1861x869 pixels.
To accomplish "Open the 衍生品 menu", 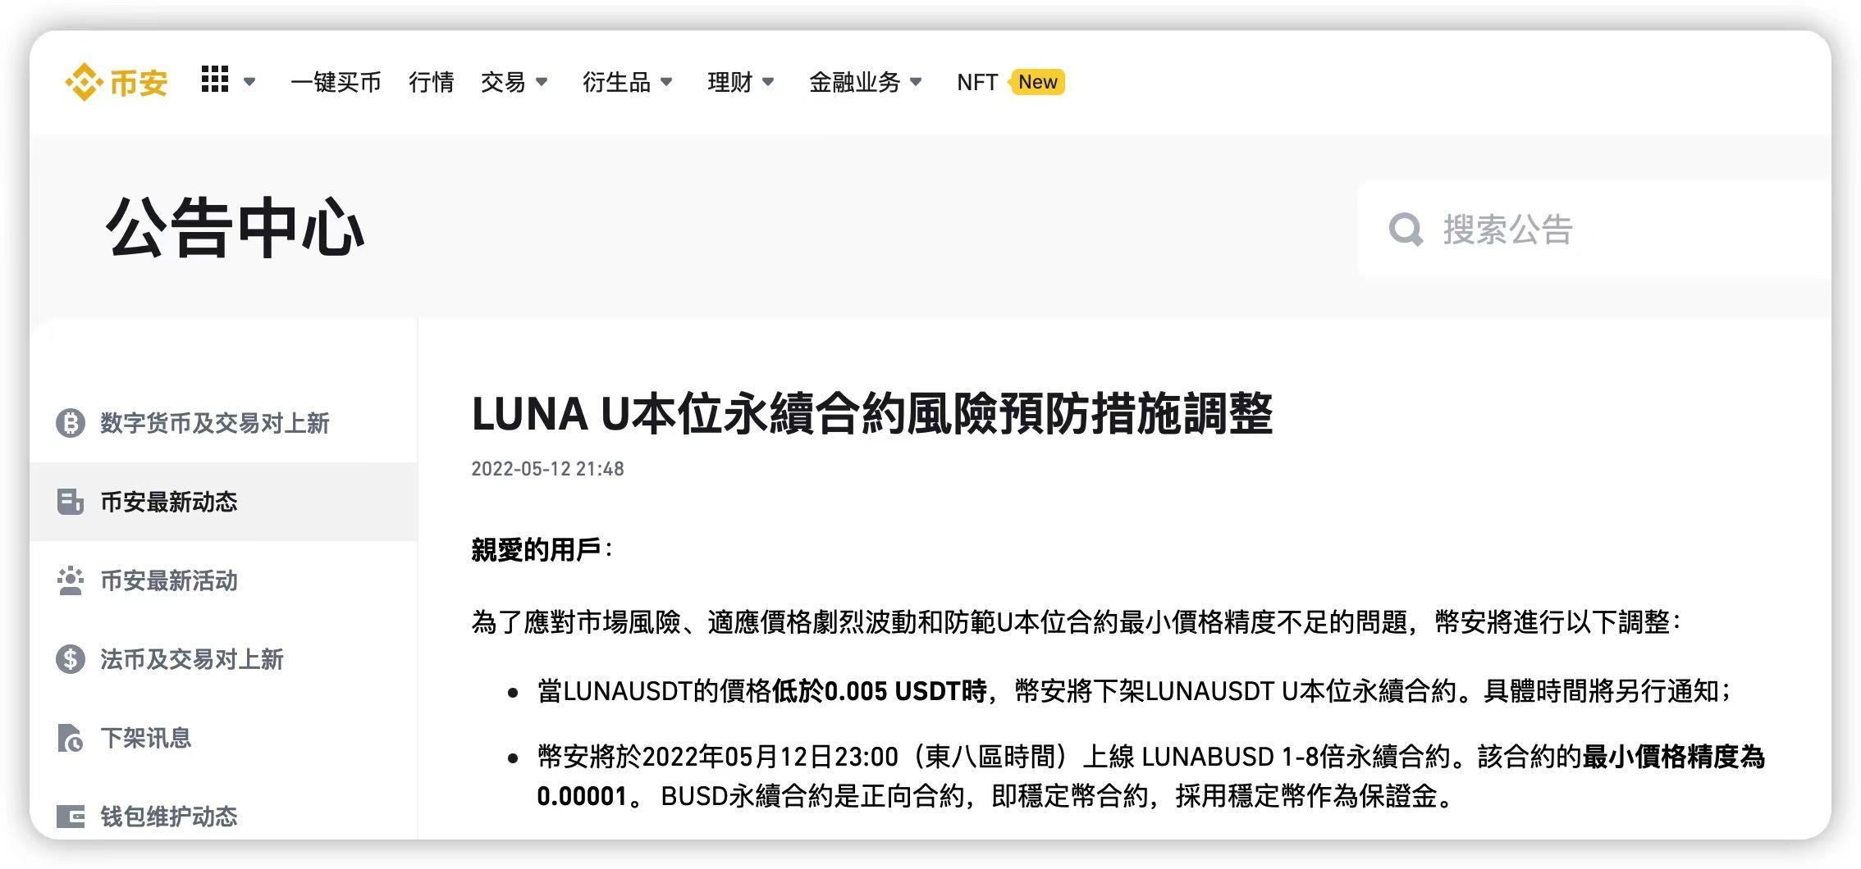I will tap(616, 82).
